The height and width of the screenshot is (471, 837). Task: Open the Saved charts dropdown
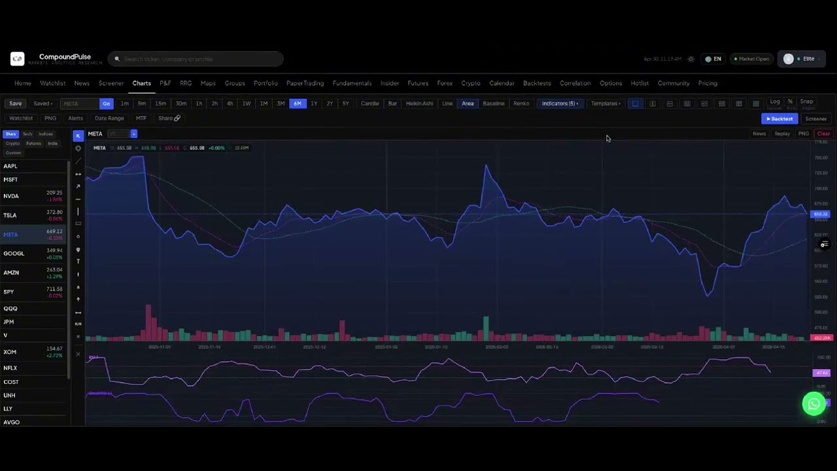tap(43, 103)
